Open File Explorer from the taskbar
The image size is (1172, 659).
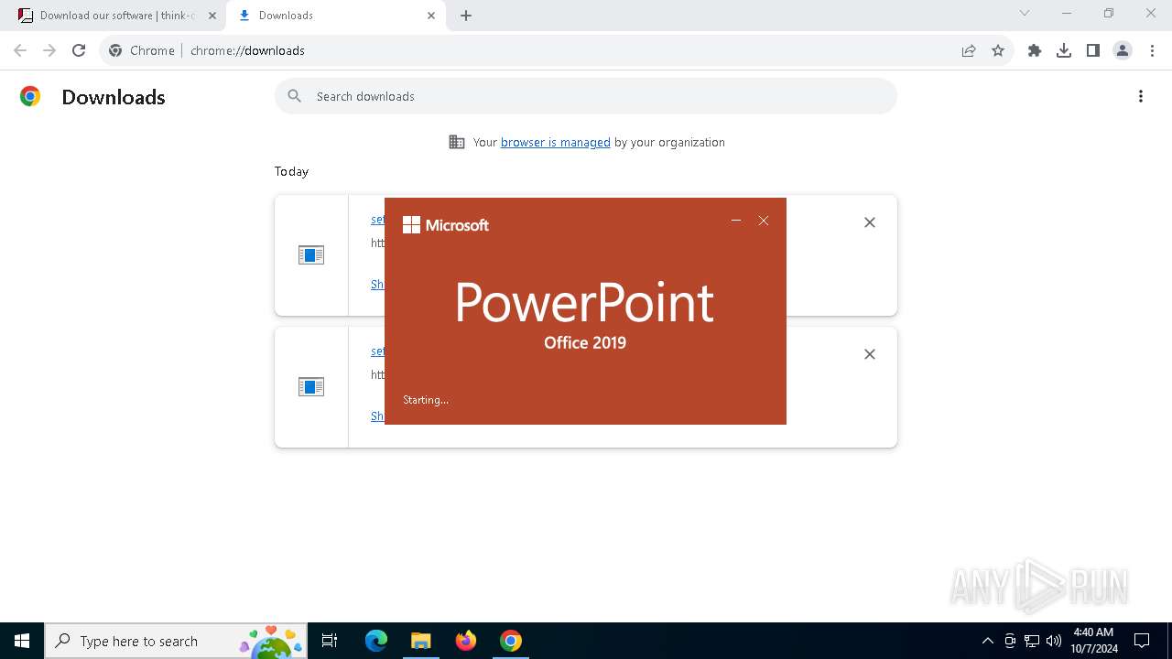point(420,641)
